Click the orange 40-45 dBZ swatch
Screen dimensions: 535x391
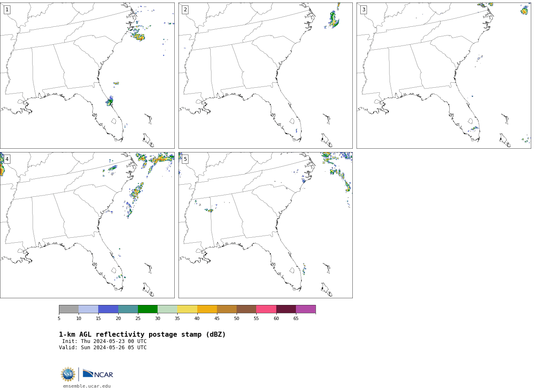click(x=207, y=309)
